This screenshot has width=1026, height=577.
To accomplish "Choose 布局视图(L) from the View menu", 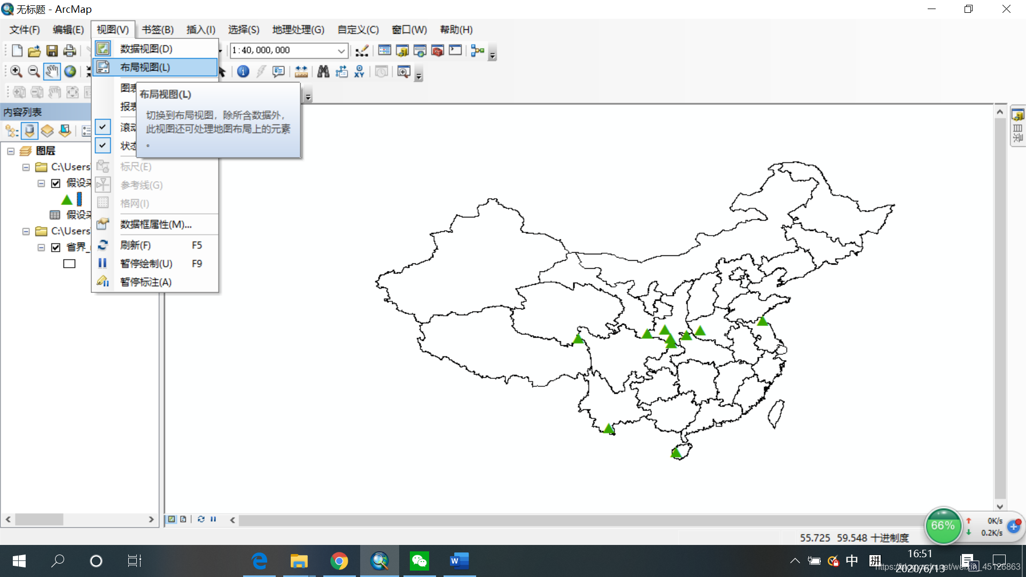I will tap(145, 67).
